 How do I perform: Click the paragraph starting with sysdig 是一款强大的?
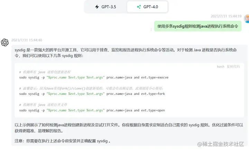pos(126,53)
